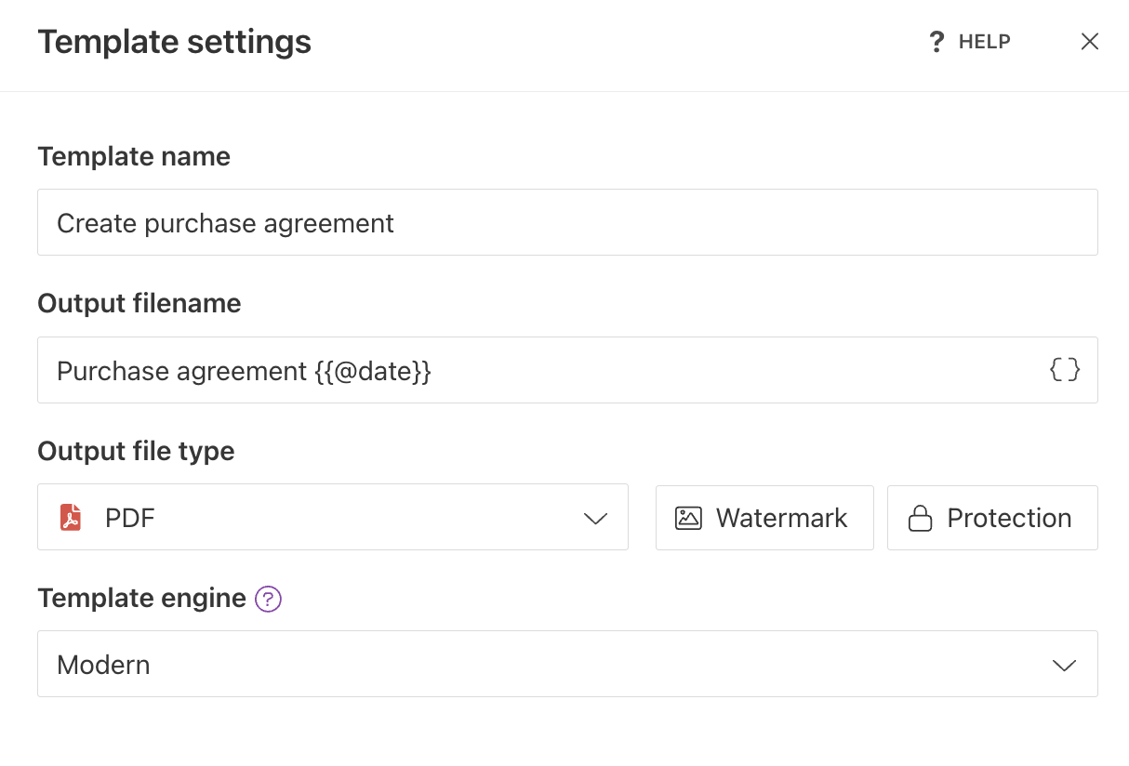Insert a variable using the curly braces icon

pos(1064,369)
